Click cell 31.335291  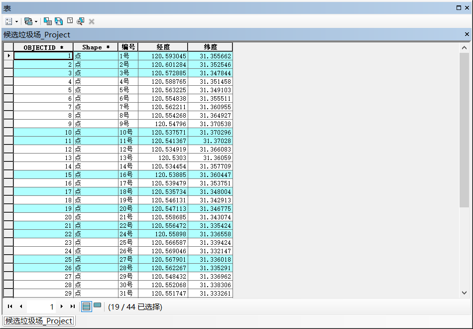pyautogui.click(x=210, y=267)
